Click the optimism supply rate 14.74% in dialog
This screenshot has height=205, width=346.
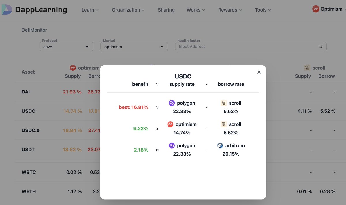tap(182, 133)
